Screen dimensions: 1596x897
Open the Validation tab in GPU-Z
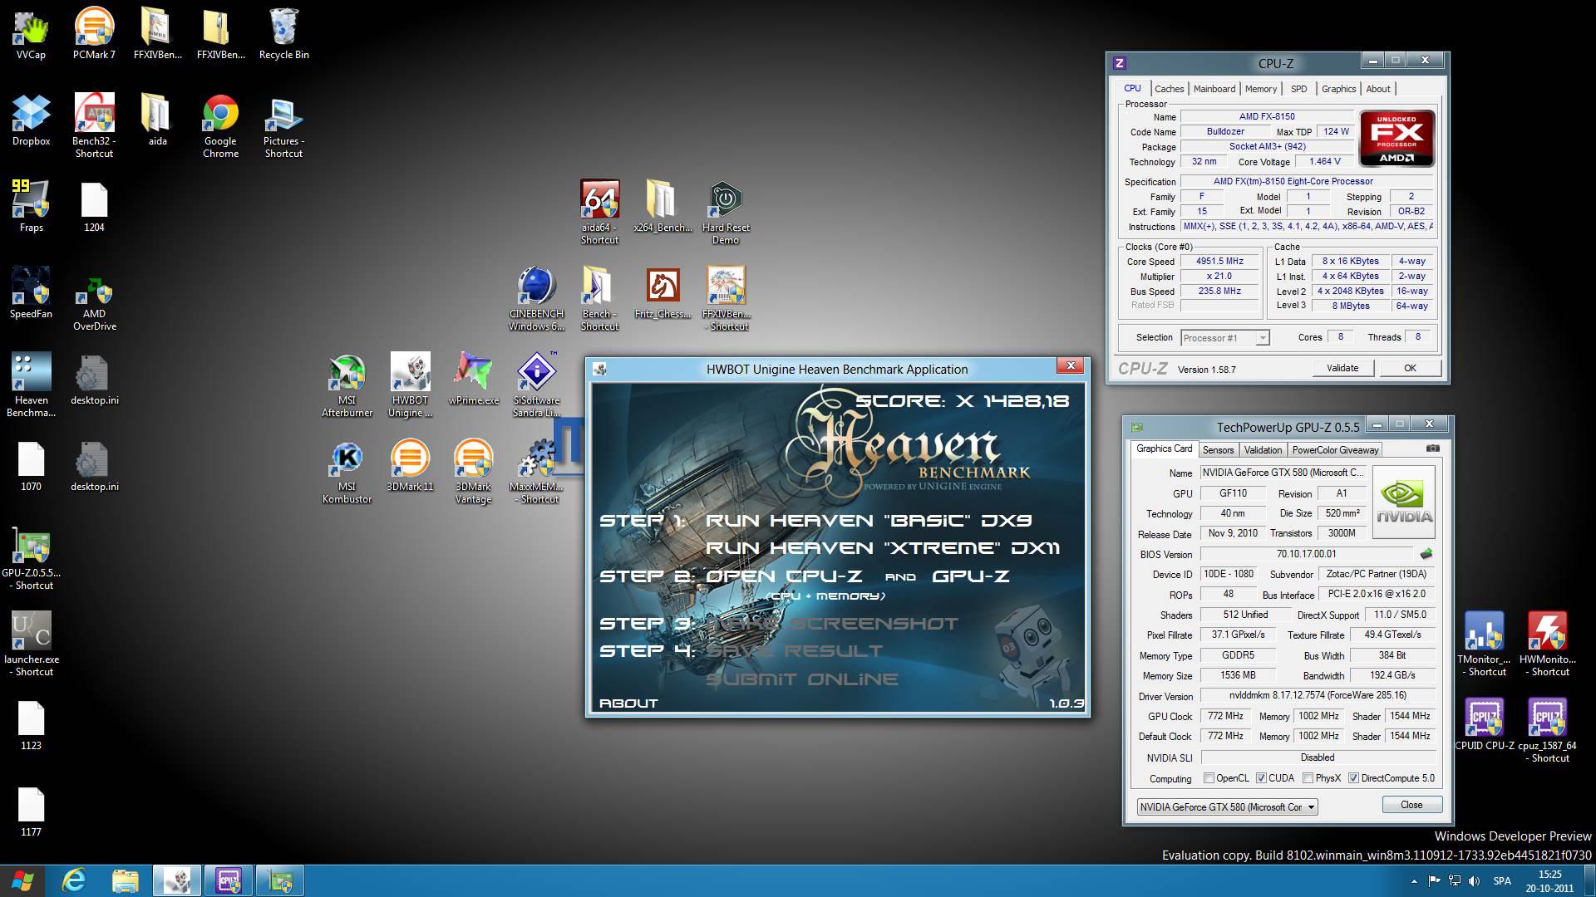(1263, 450)
